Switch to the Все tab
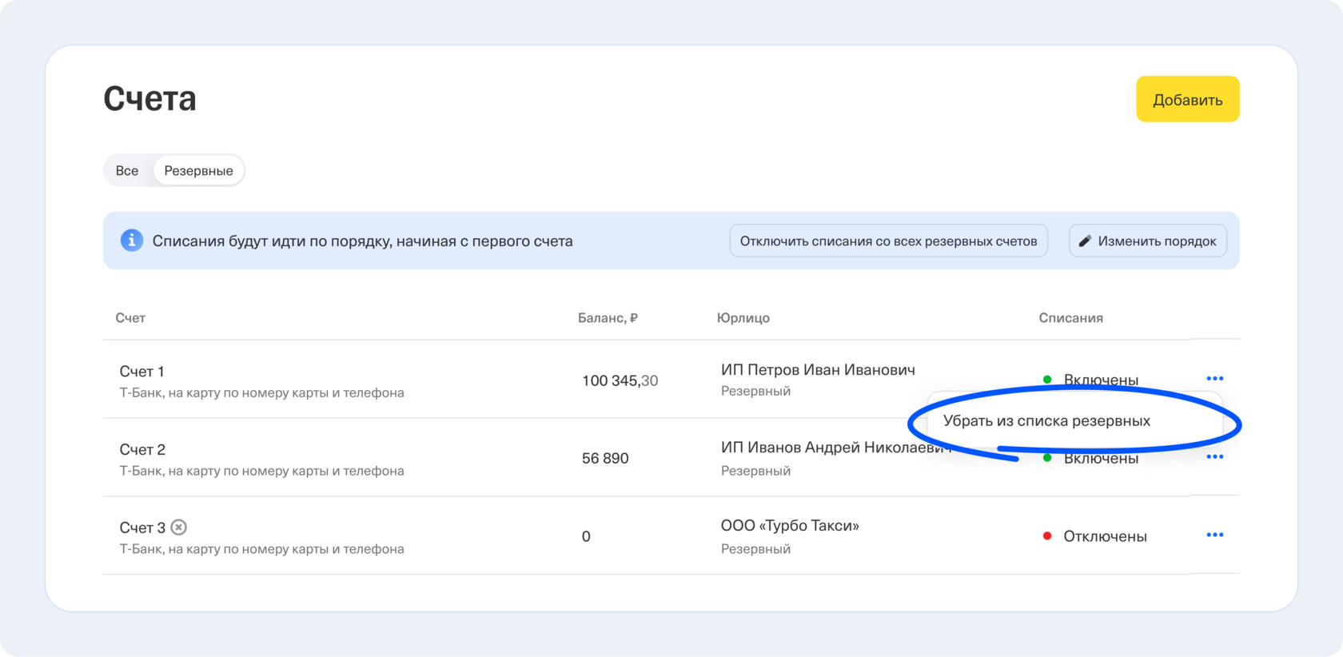 pos(127,171)
